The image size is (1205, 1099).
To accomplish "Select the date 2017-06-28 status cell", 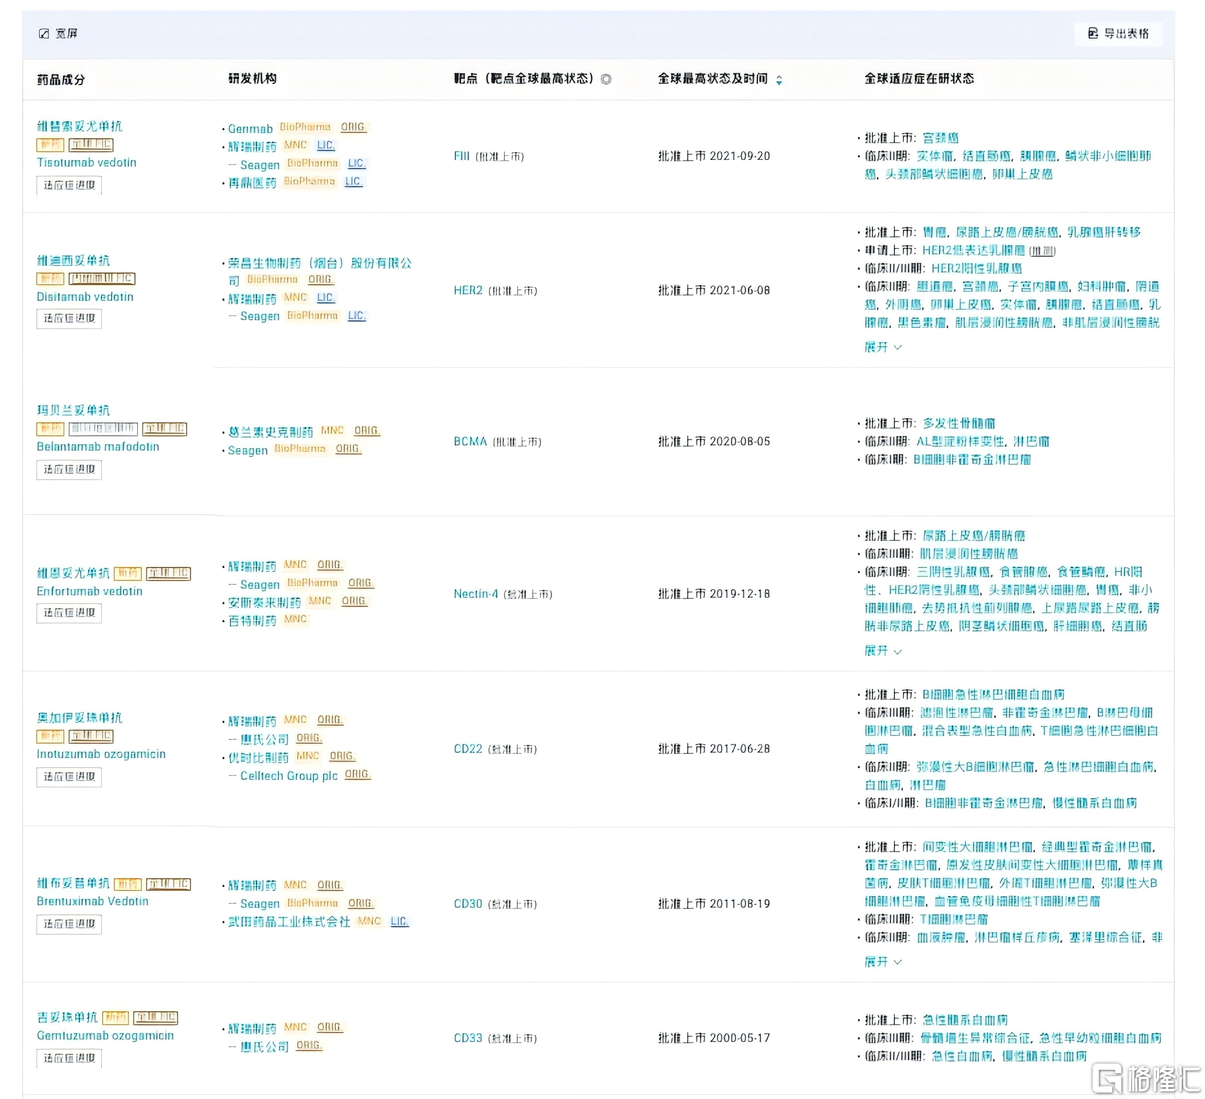I will click(x=715, y=749).
